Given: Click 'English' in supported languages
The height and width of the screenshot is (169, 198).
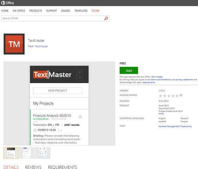Looking at the screenshot, I should pos(162,118).
